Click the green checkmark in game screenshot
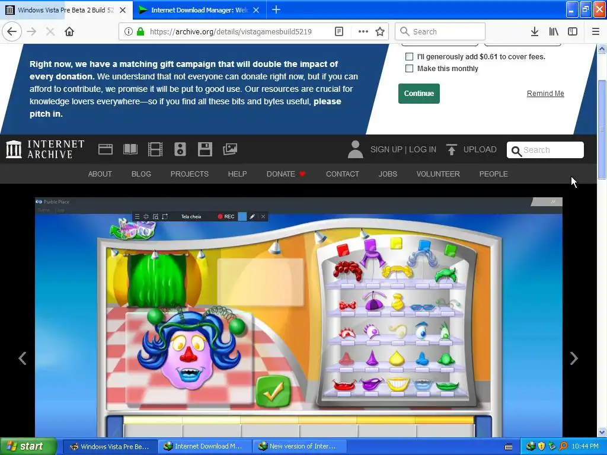Viewport: 607px width, 455px height. [273, 391]
